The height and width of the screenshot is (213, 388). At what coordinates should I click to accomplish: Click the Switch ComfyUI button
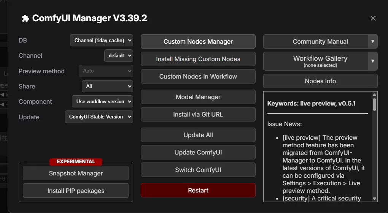[198, 170]
